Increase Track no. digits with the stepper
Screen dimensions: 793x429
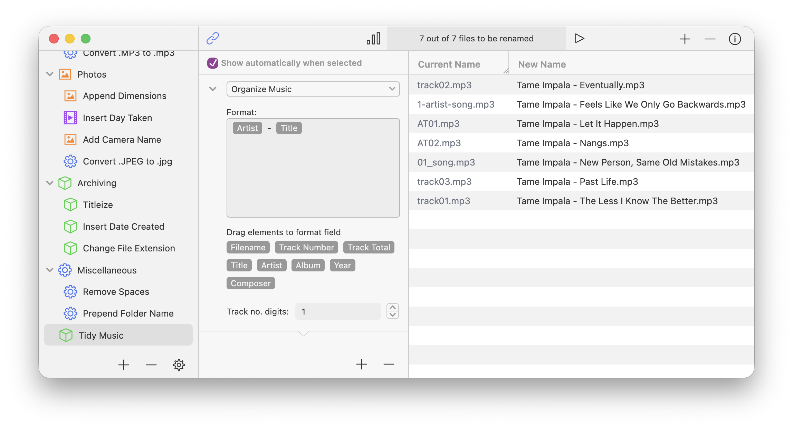[392, 308]
